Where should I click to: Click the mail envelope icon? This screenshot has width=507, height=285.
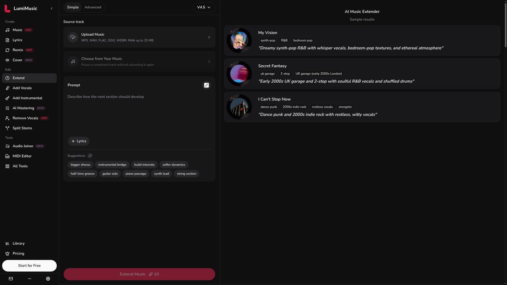coord(11,279)
